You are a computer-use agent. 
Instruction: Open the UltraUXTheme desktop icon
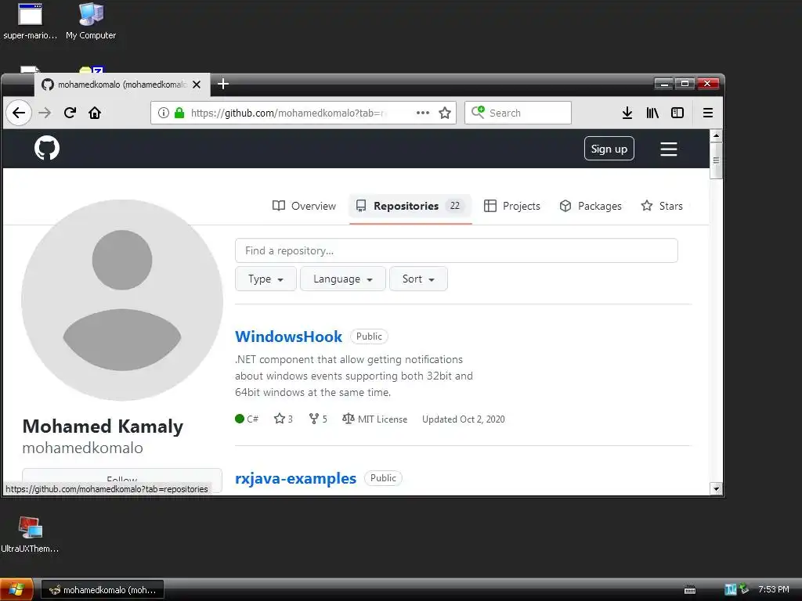click(x=31, y=534)
